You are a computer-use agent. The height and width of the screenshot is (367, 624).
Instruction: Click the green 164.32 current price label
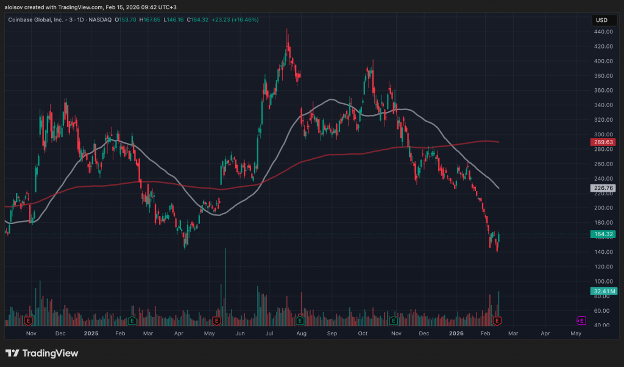pos(601,234)
